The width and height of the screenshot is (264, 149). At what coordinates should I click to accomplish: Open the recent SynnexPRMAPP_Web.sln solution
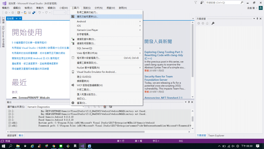(x=34, y=98)
